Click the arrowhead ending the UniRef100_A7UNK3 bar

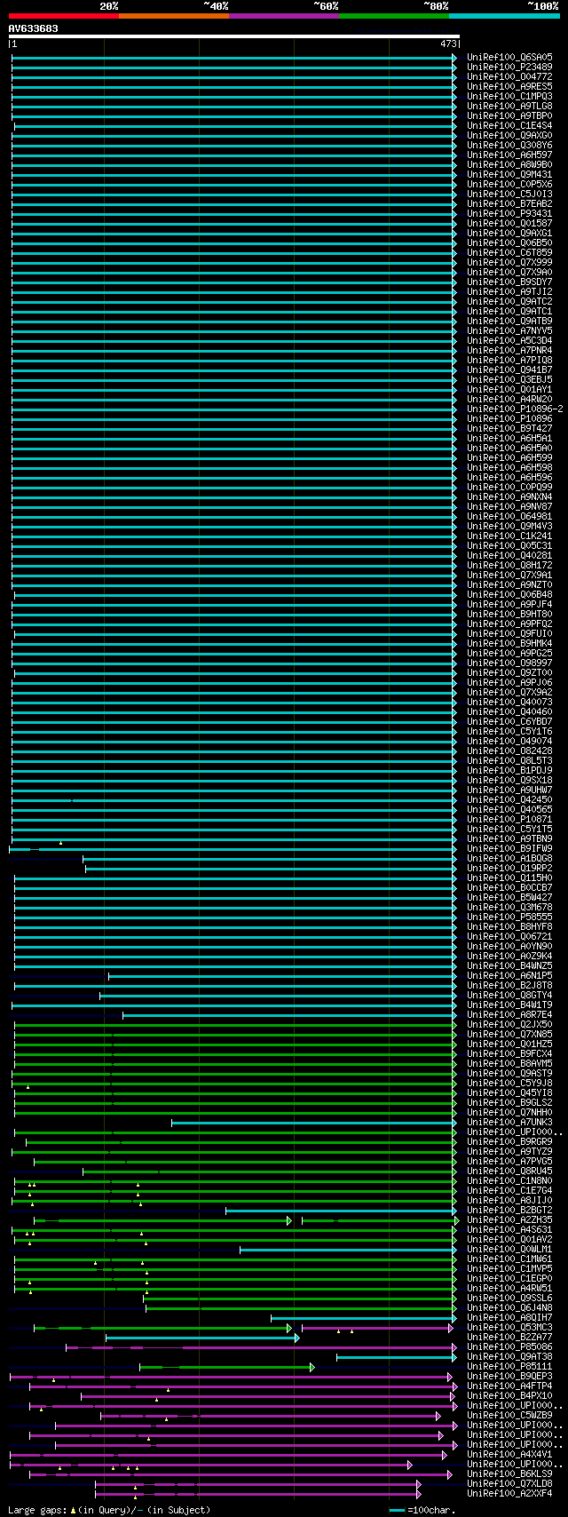coord(455,1123)
